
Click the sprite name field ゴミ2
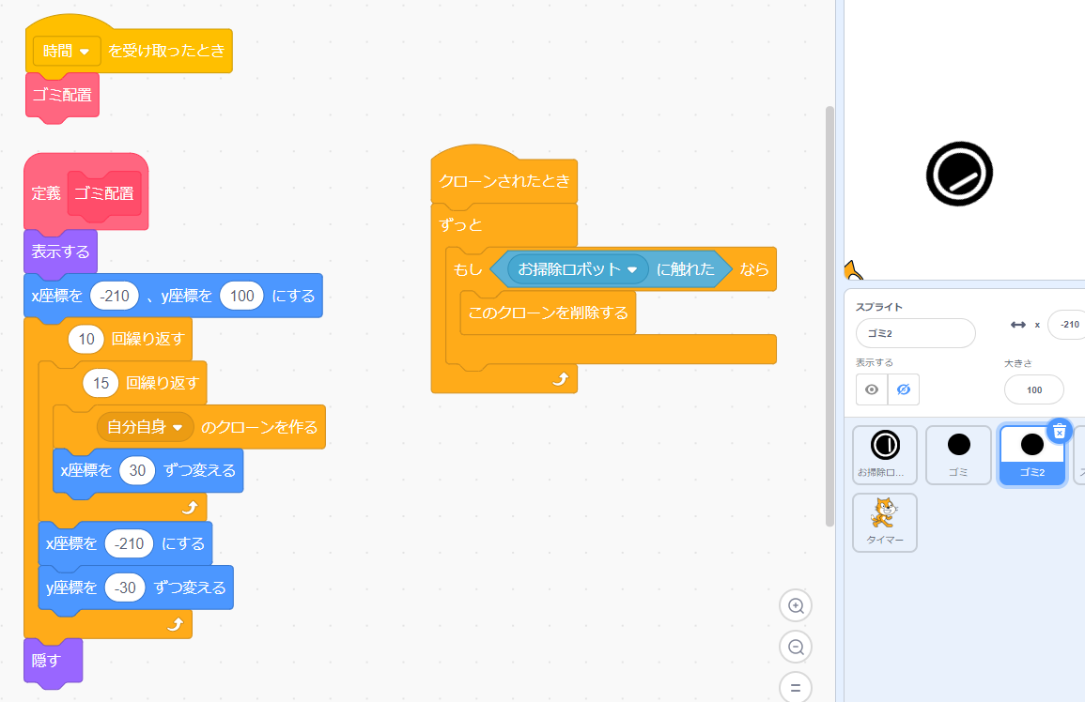point(915,333)
